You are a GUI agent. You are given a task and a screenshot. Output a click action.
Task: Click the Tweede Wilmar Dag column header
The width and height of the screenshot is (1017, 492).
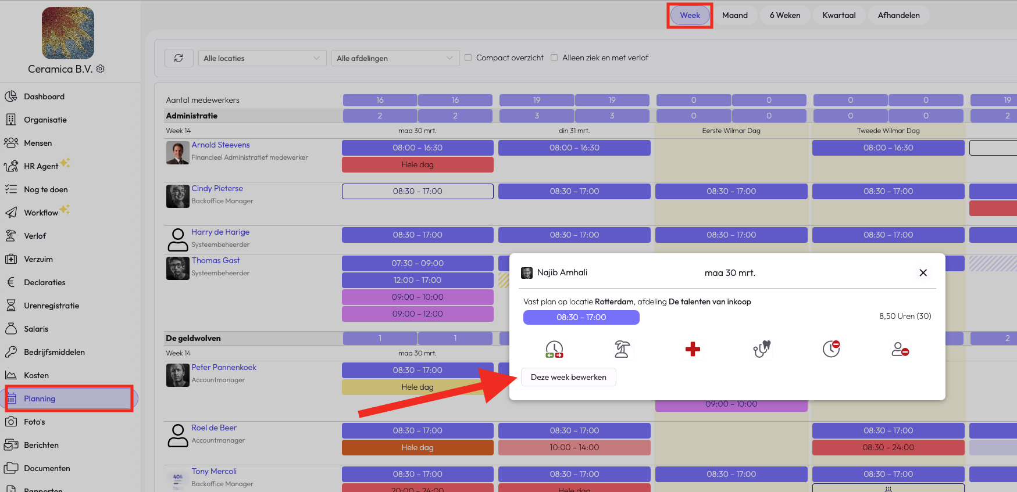coord(888,131)
